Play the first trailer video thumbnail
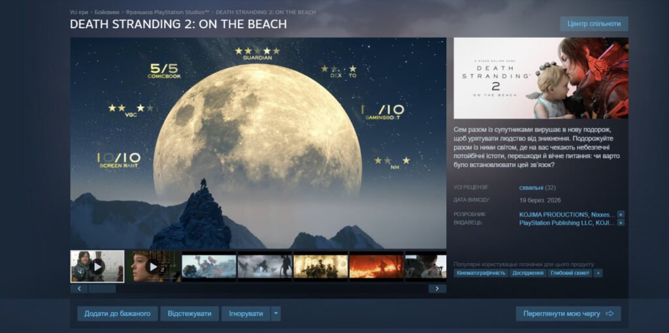The height and width of the screenshot is (333, 669). 97,266
